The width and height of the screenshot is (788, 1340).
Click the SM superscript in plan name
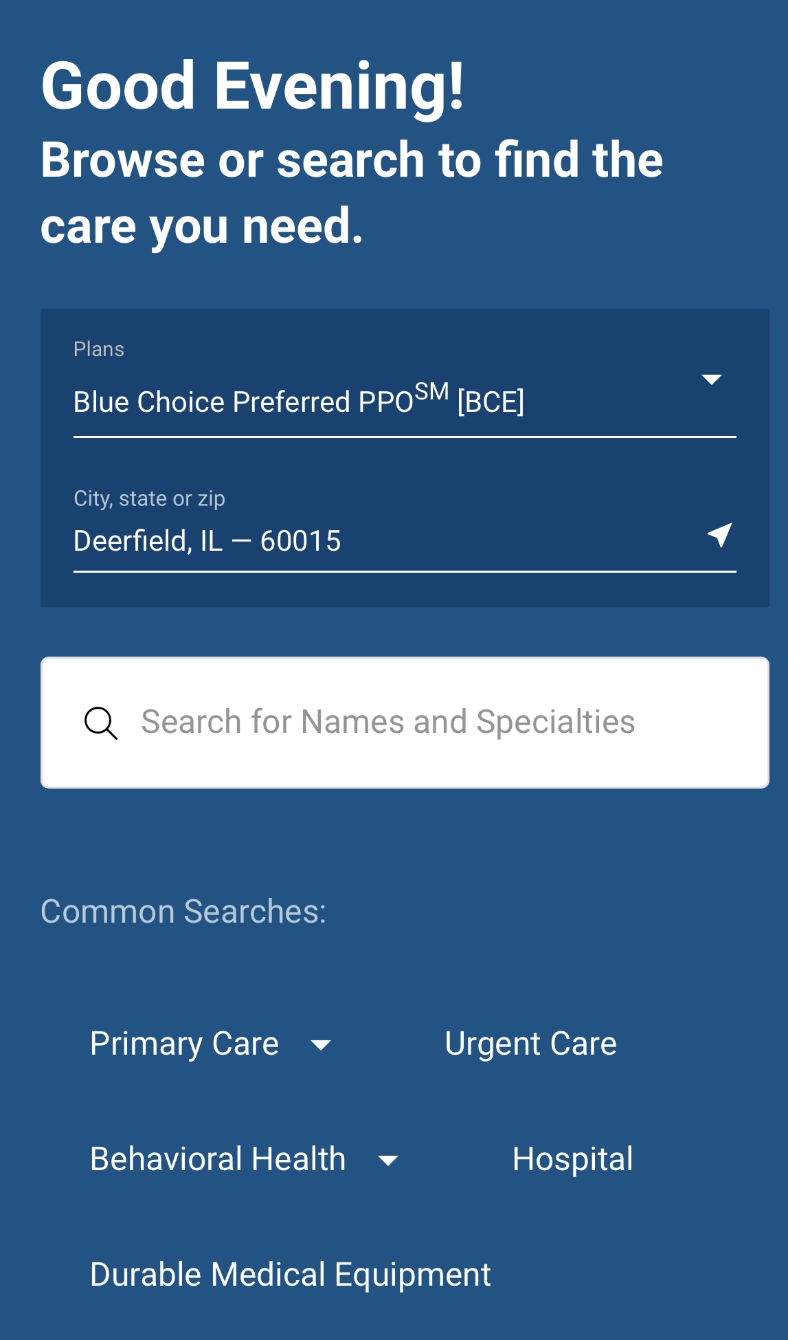[431, 392]
